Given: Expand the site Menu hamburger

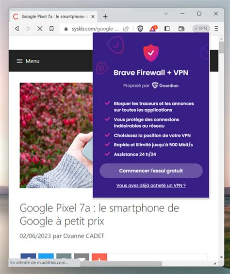Looking at the screenshot, I should [x=28, y=61].
